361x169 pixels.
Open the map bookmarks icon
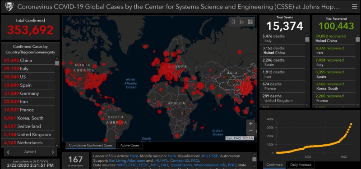click(233, 22)
